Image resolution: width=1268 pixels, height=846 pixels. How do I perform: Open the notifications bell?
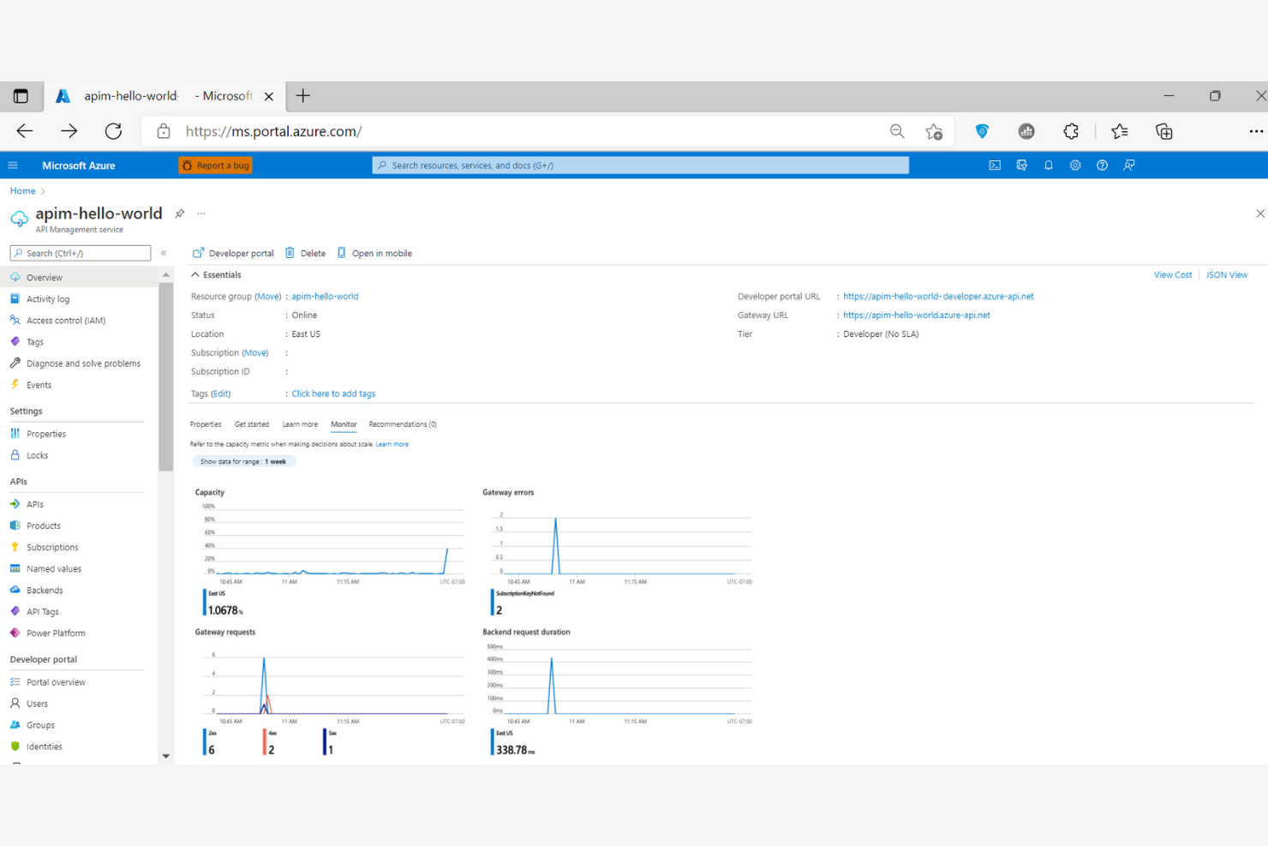(x=1049, y=165)
